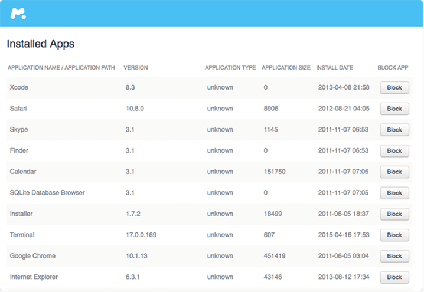
Task: Click the Installed Apps heading
Action: click(x=41, y=44)
